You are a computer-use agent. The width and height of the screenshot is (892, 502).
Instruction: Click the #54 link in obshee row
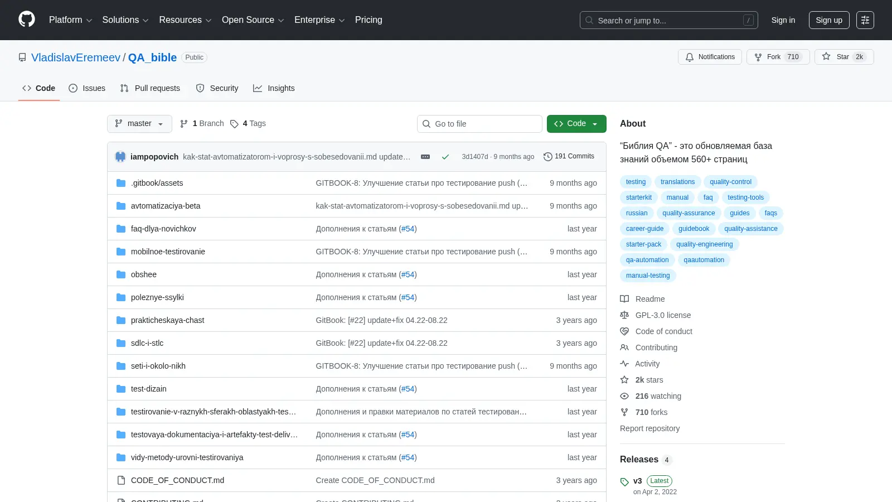408,274
